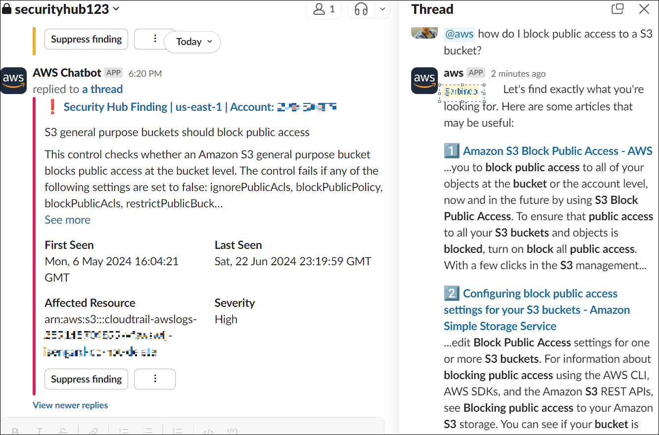This screenshot has width=659, height=435.
Task: Insert a hyperlink via the link icon
Action: [x=93, y=431]
